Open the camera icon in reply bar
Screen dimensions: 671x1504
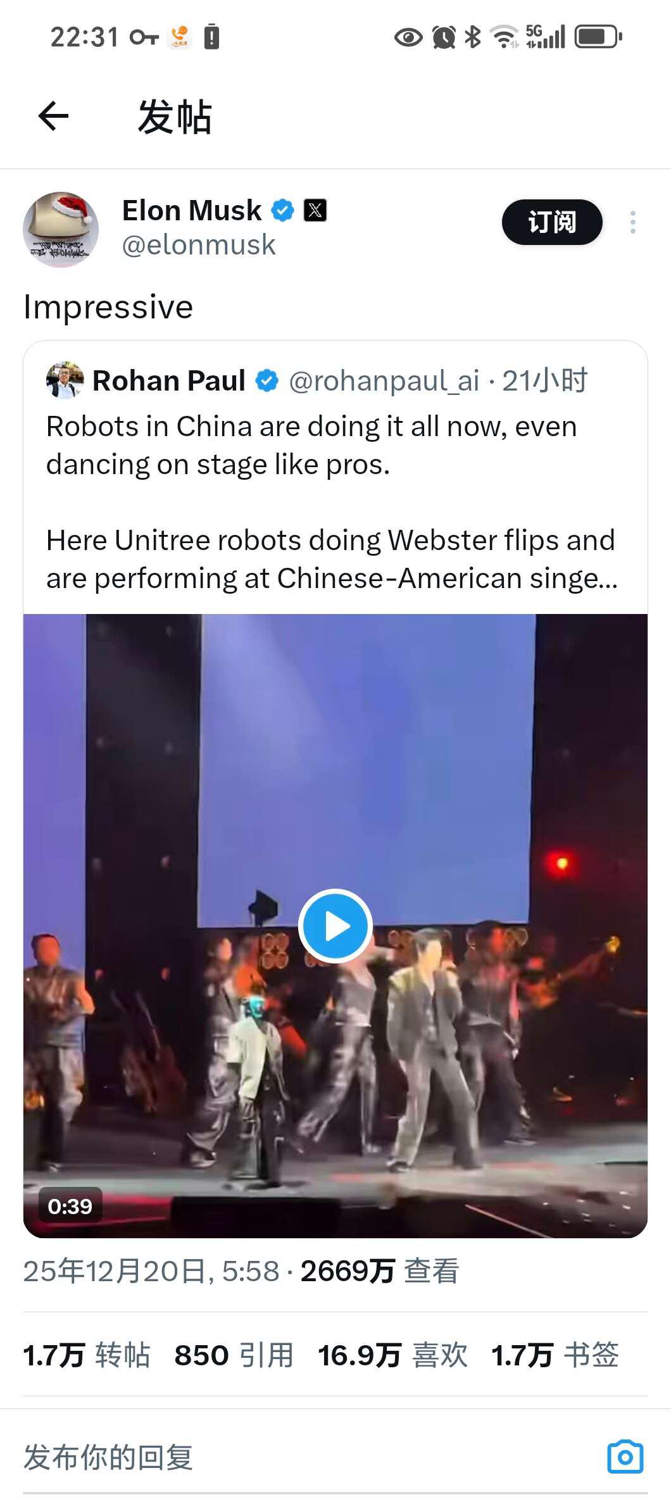point(625,1457)
